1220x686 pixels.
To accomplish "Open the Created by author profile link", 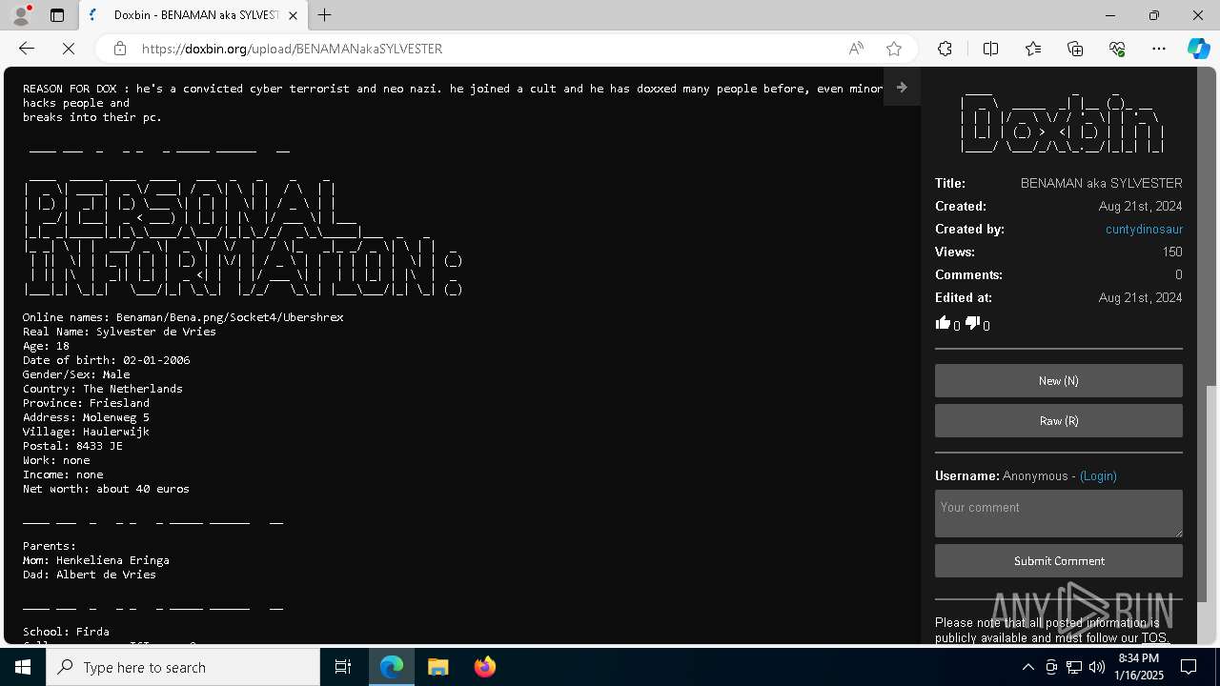I will point(1144,229).
